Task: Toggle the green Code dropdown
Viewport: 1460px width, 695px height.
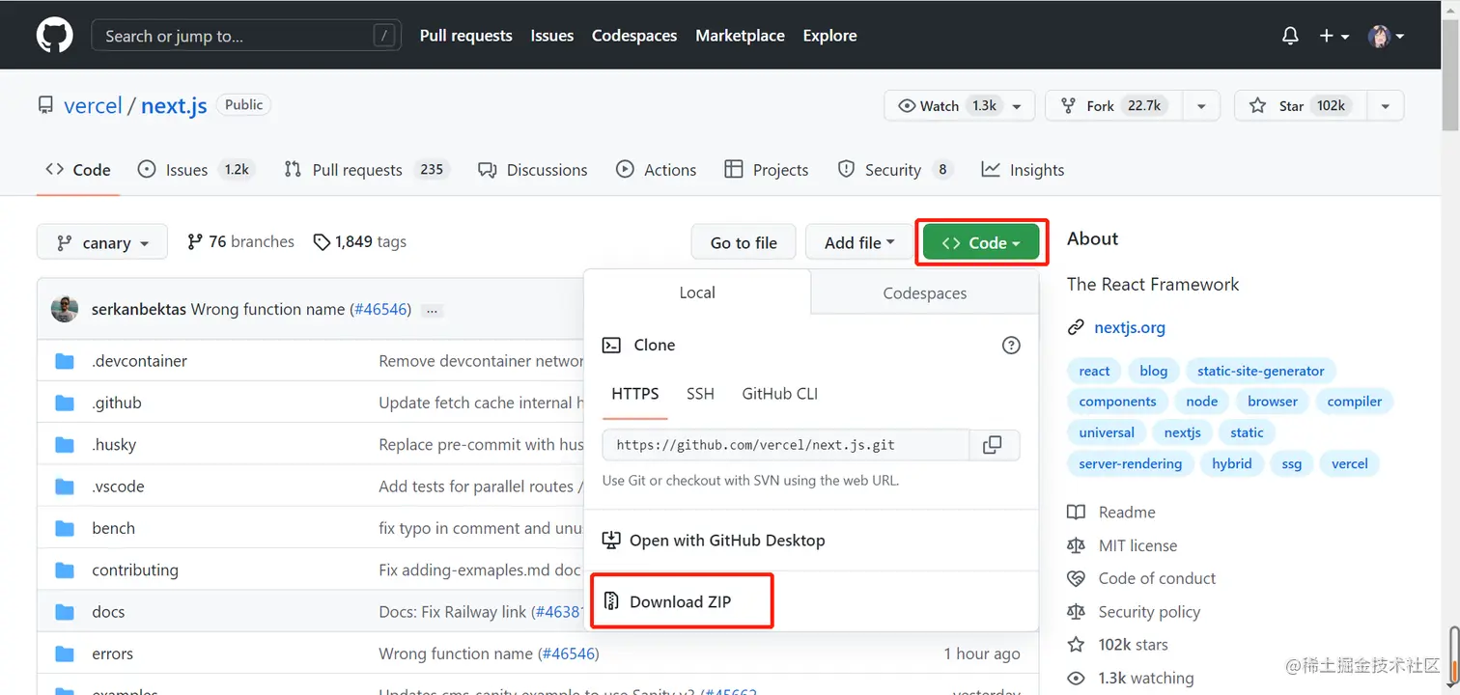Action: tap(981, 242)
